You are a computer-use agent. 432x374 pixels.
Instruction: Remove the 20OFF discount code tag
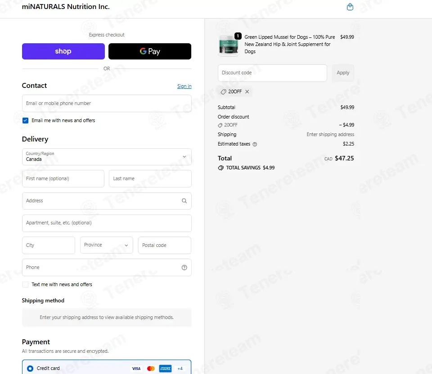[247, 91]
